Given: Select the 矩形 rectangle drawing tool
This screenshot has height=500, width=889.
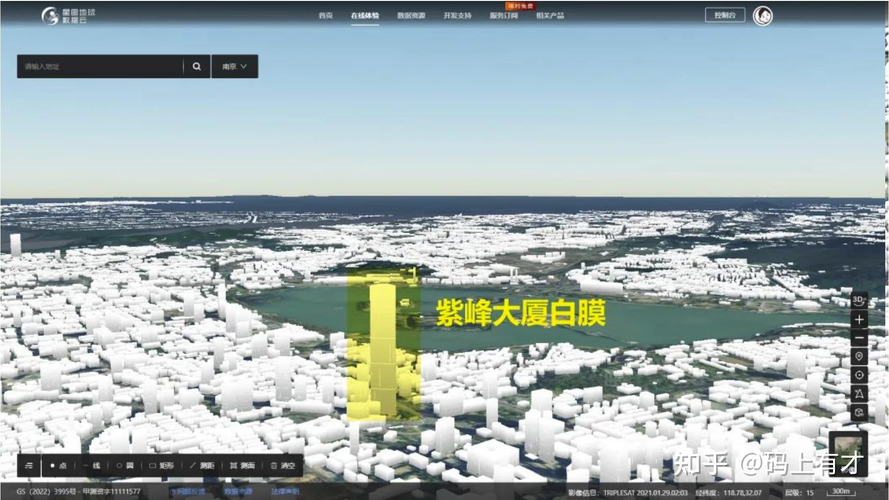Looking at the screenshot, I should point(161,466).
